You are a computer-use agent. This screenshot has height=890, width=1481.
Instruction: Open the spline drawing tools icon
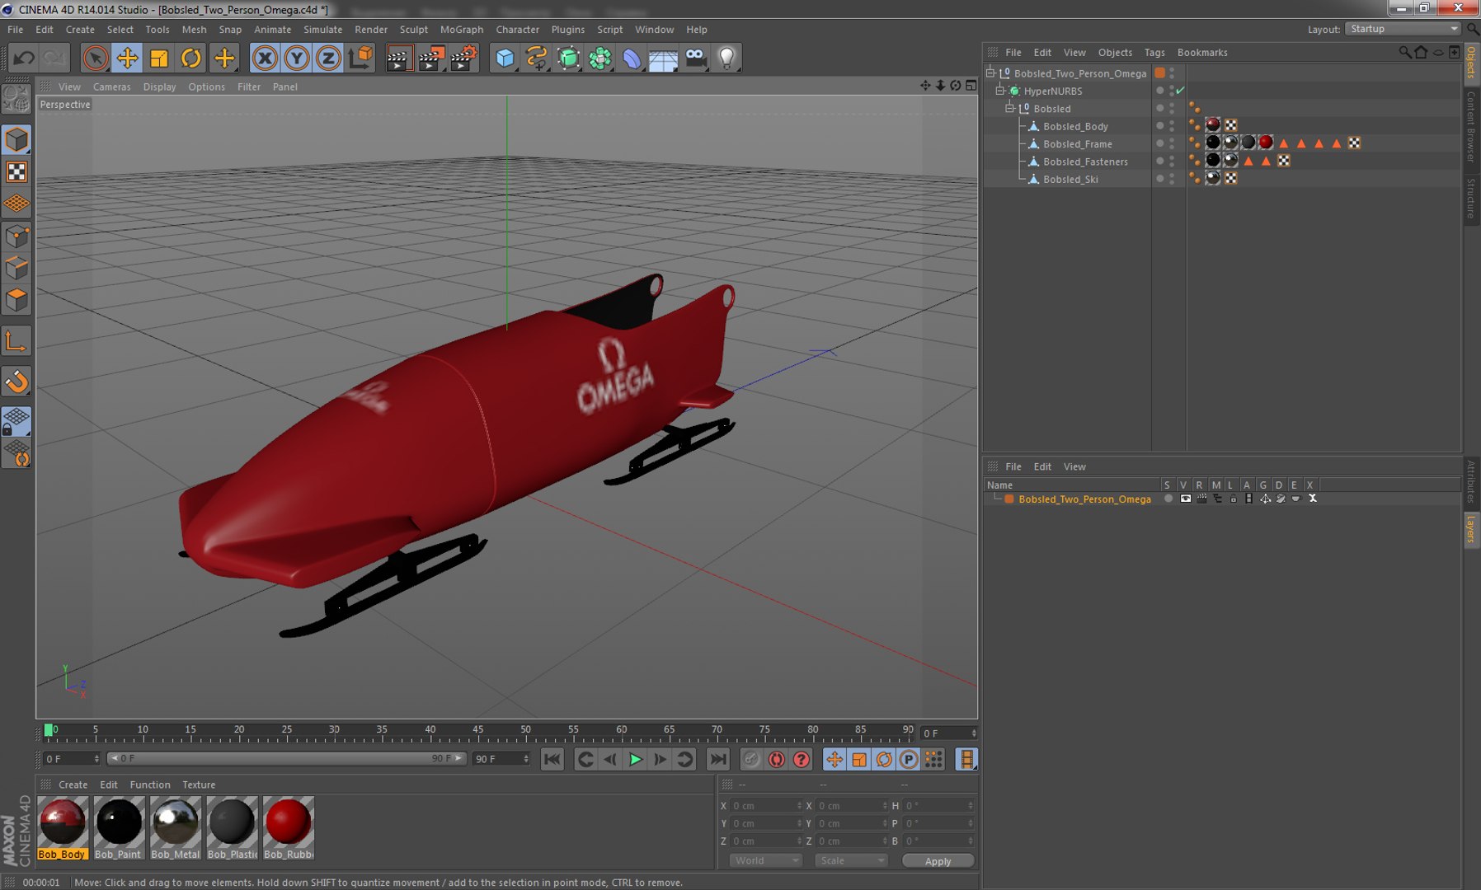tap(537, 58)
